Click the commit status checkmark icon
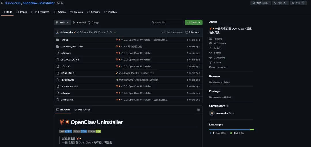The image size is (311, 147). point(115,32)
